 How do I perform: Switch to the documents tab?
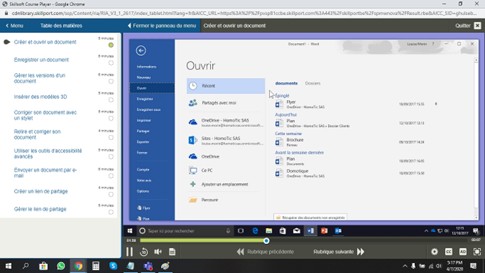point(286,83)
